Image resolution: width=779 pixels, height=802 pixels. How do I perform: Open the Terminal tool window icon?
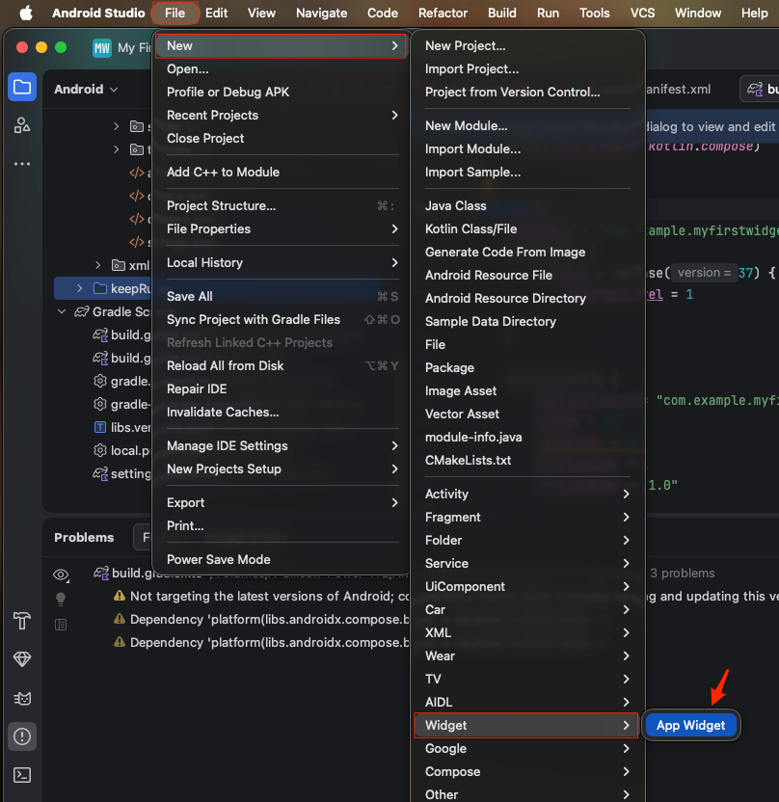click(x=22, y=775)
